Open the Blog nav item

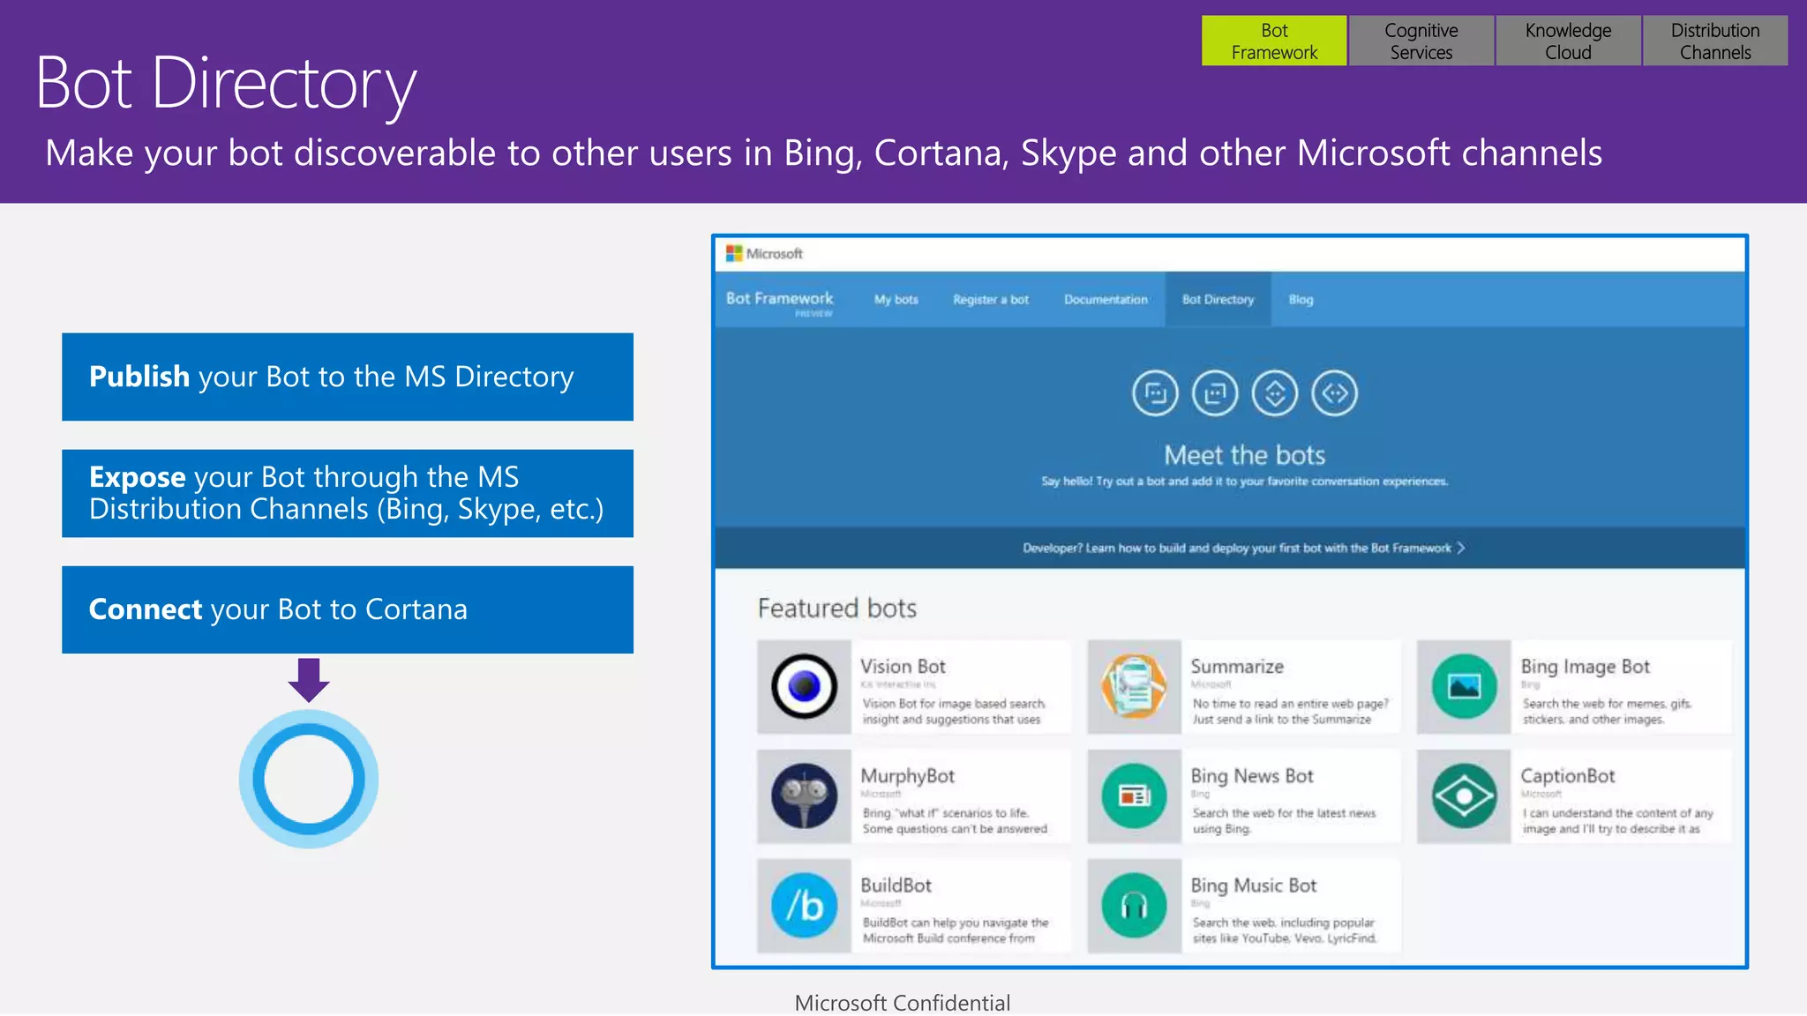[1301, 300]
